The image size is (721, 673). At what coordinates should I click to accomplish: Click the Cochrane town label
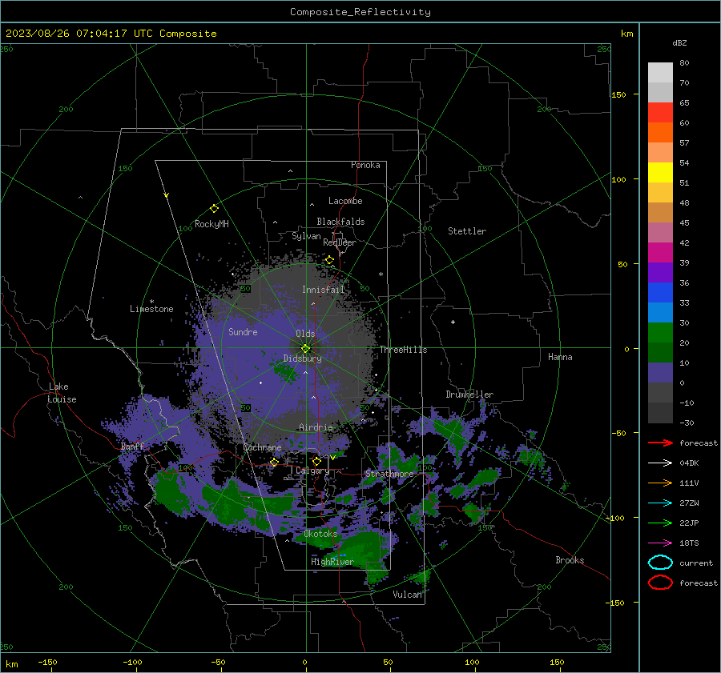click(262, 447)
